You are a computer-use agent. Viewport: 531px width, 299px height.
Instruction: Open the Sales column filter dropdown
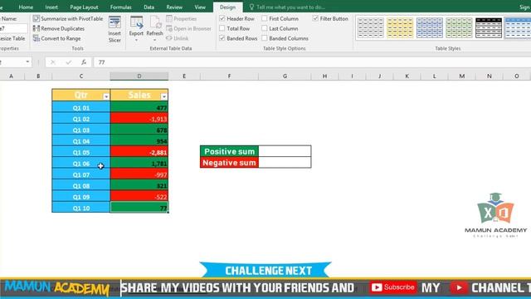point(164,96)
